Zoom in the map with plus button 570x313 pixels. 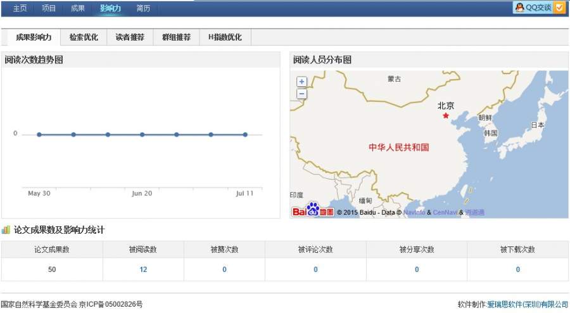click(x=301, y=82)
